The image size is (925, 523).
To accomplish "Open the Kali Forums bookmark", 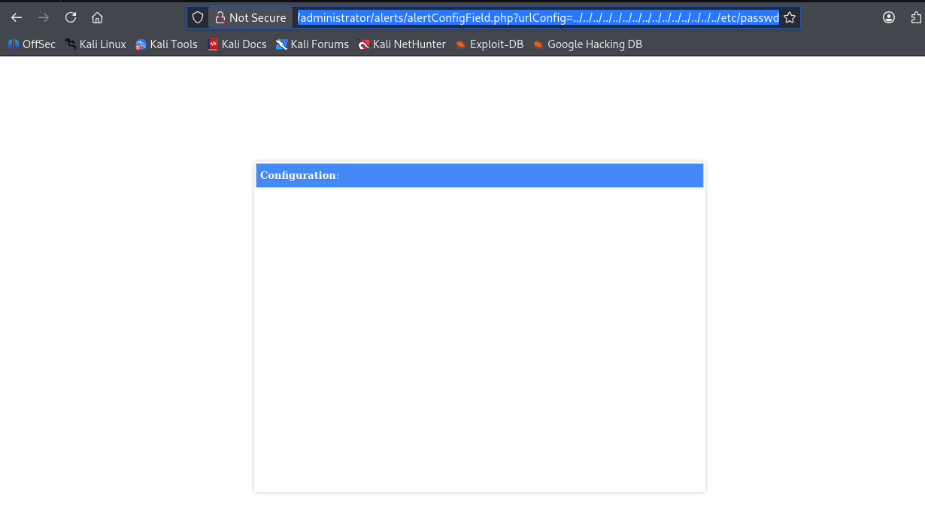I will (312, 44).
